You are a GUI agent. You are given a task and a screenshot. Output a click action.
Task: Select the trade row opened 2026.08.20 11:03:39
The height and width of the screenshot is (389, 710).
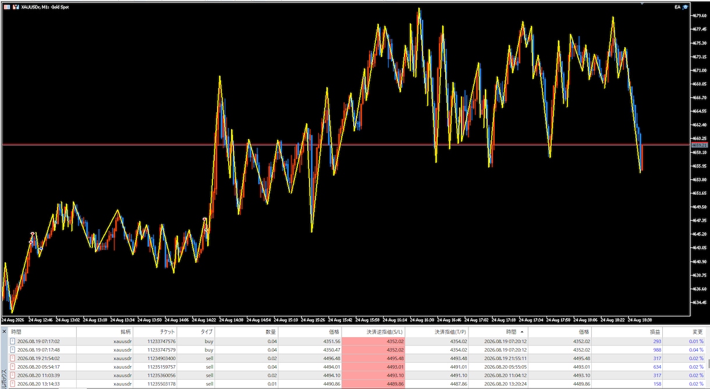pos(356,376)
